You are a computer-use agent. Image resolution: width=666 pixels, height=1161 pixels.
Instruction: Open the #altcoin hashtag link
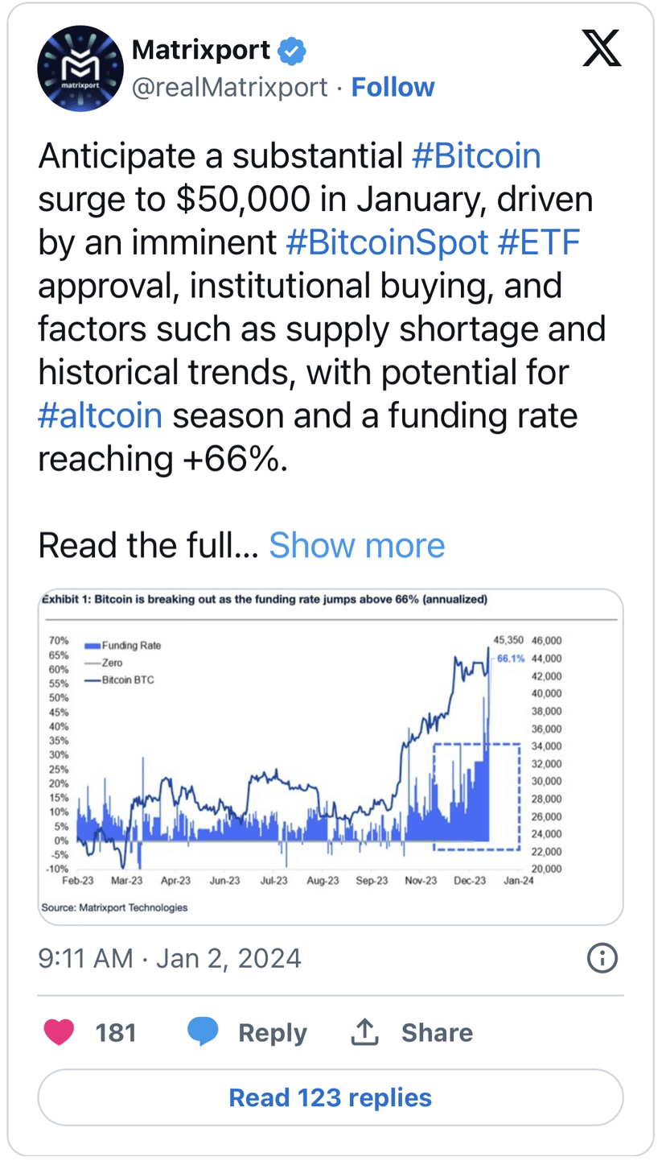point(101,416)
